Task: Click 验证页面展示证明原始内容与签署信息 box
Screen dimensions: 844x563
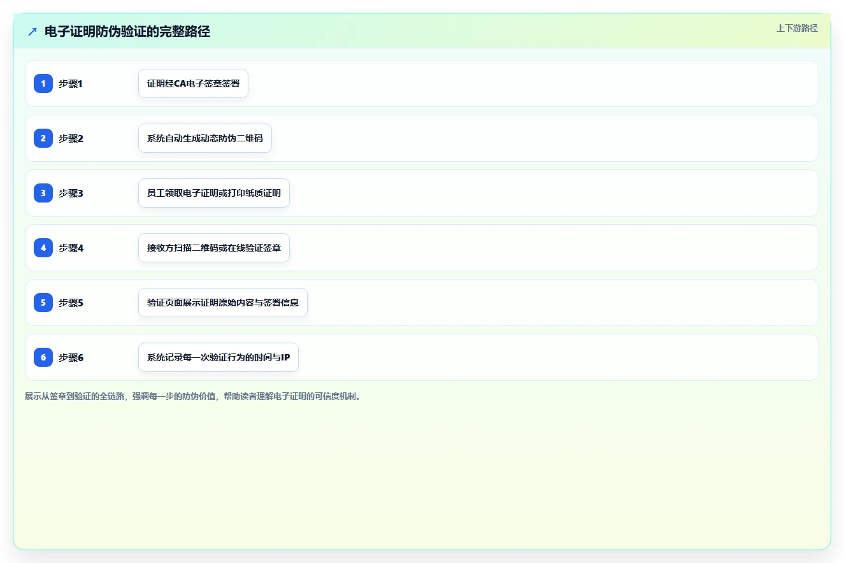Action: point(223,303)
